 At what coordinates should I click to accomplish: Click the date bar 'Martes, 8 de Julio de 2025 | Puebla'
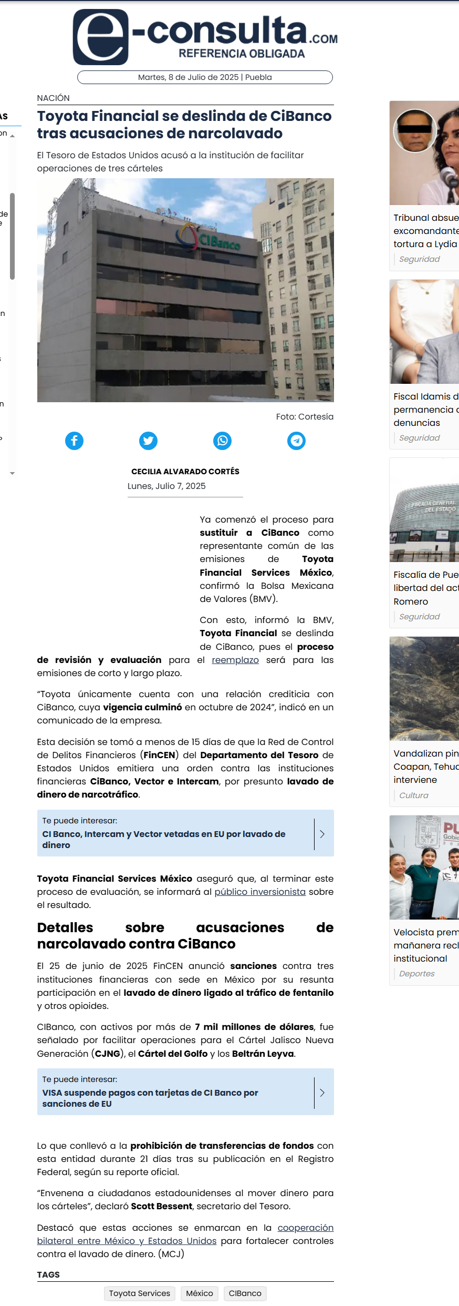point(205,77)
